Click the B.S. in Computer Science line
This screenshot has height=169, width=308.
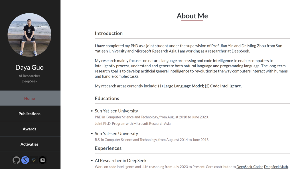click(152, 140)
